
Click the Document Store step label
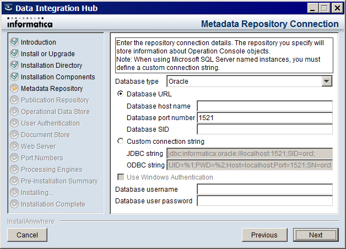(x=46, y=134)
